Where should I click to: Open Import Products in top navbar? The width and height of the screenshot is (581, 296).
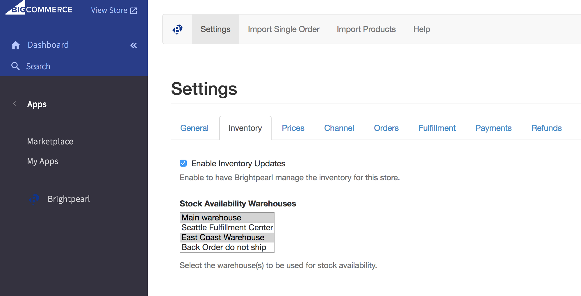366,29
